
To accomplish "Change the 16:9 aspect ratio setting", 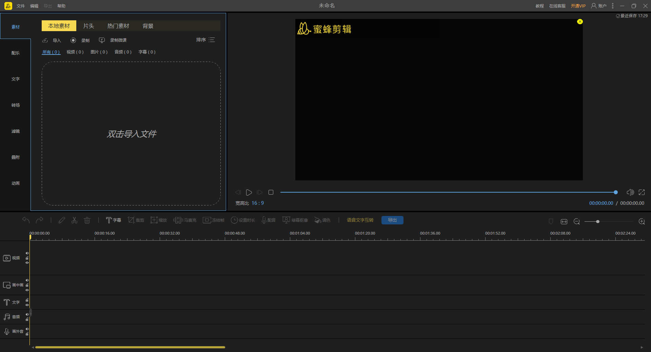I will [x=257, y=203].
